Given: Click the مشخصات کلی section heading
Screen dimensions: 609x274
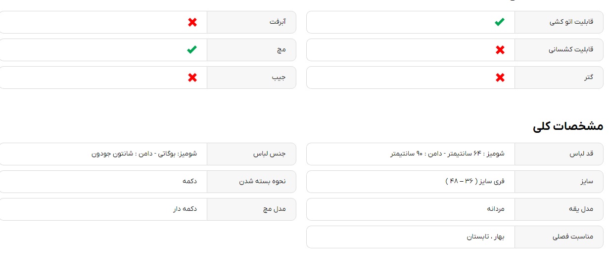Looking at the screenshot, I should point(568,126).
